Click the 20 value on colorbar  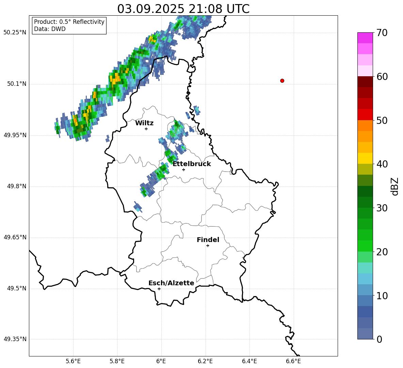point(382,252)
